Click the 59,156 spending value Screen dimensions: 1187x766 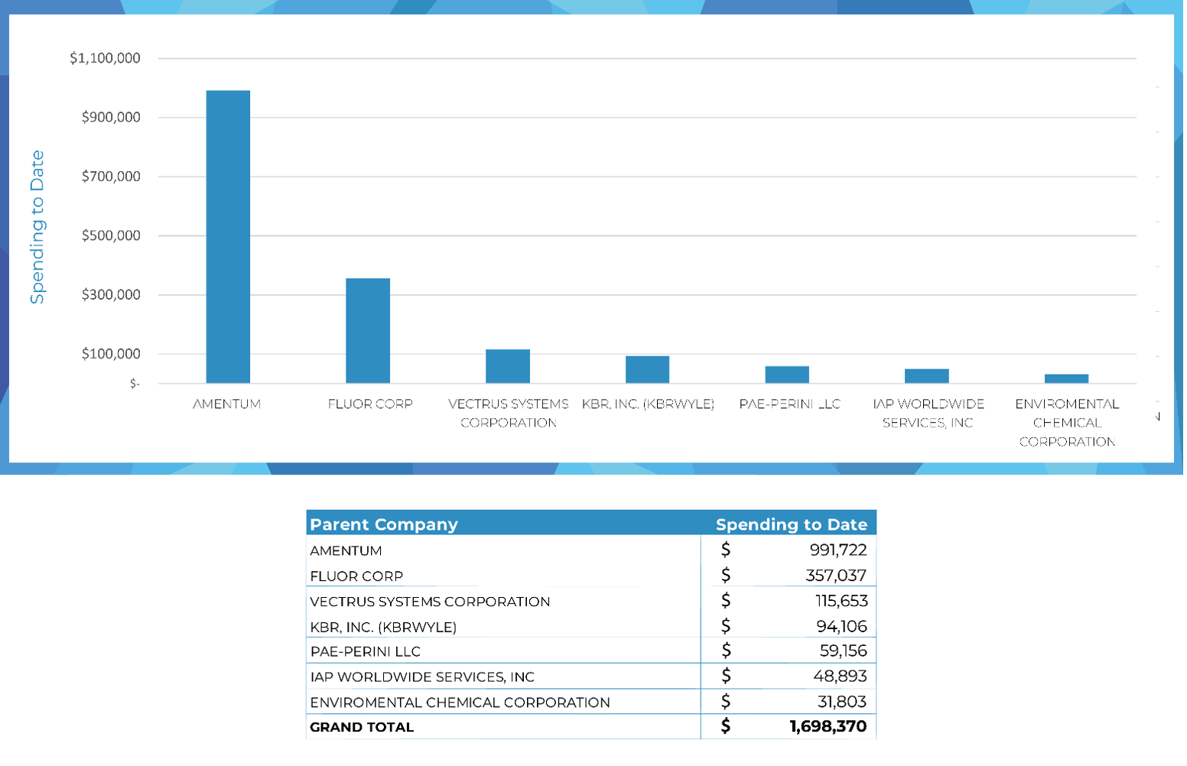coord(844,651)
